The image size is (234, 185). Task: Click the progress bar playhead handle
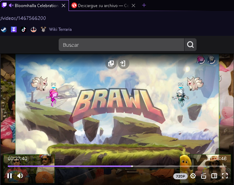[x=132, y=166]
